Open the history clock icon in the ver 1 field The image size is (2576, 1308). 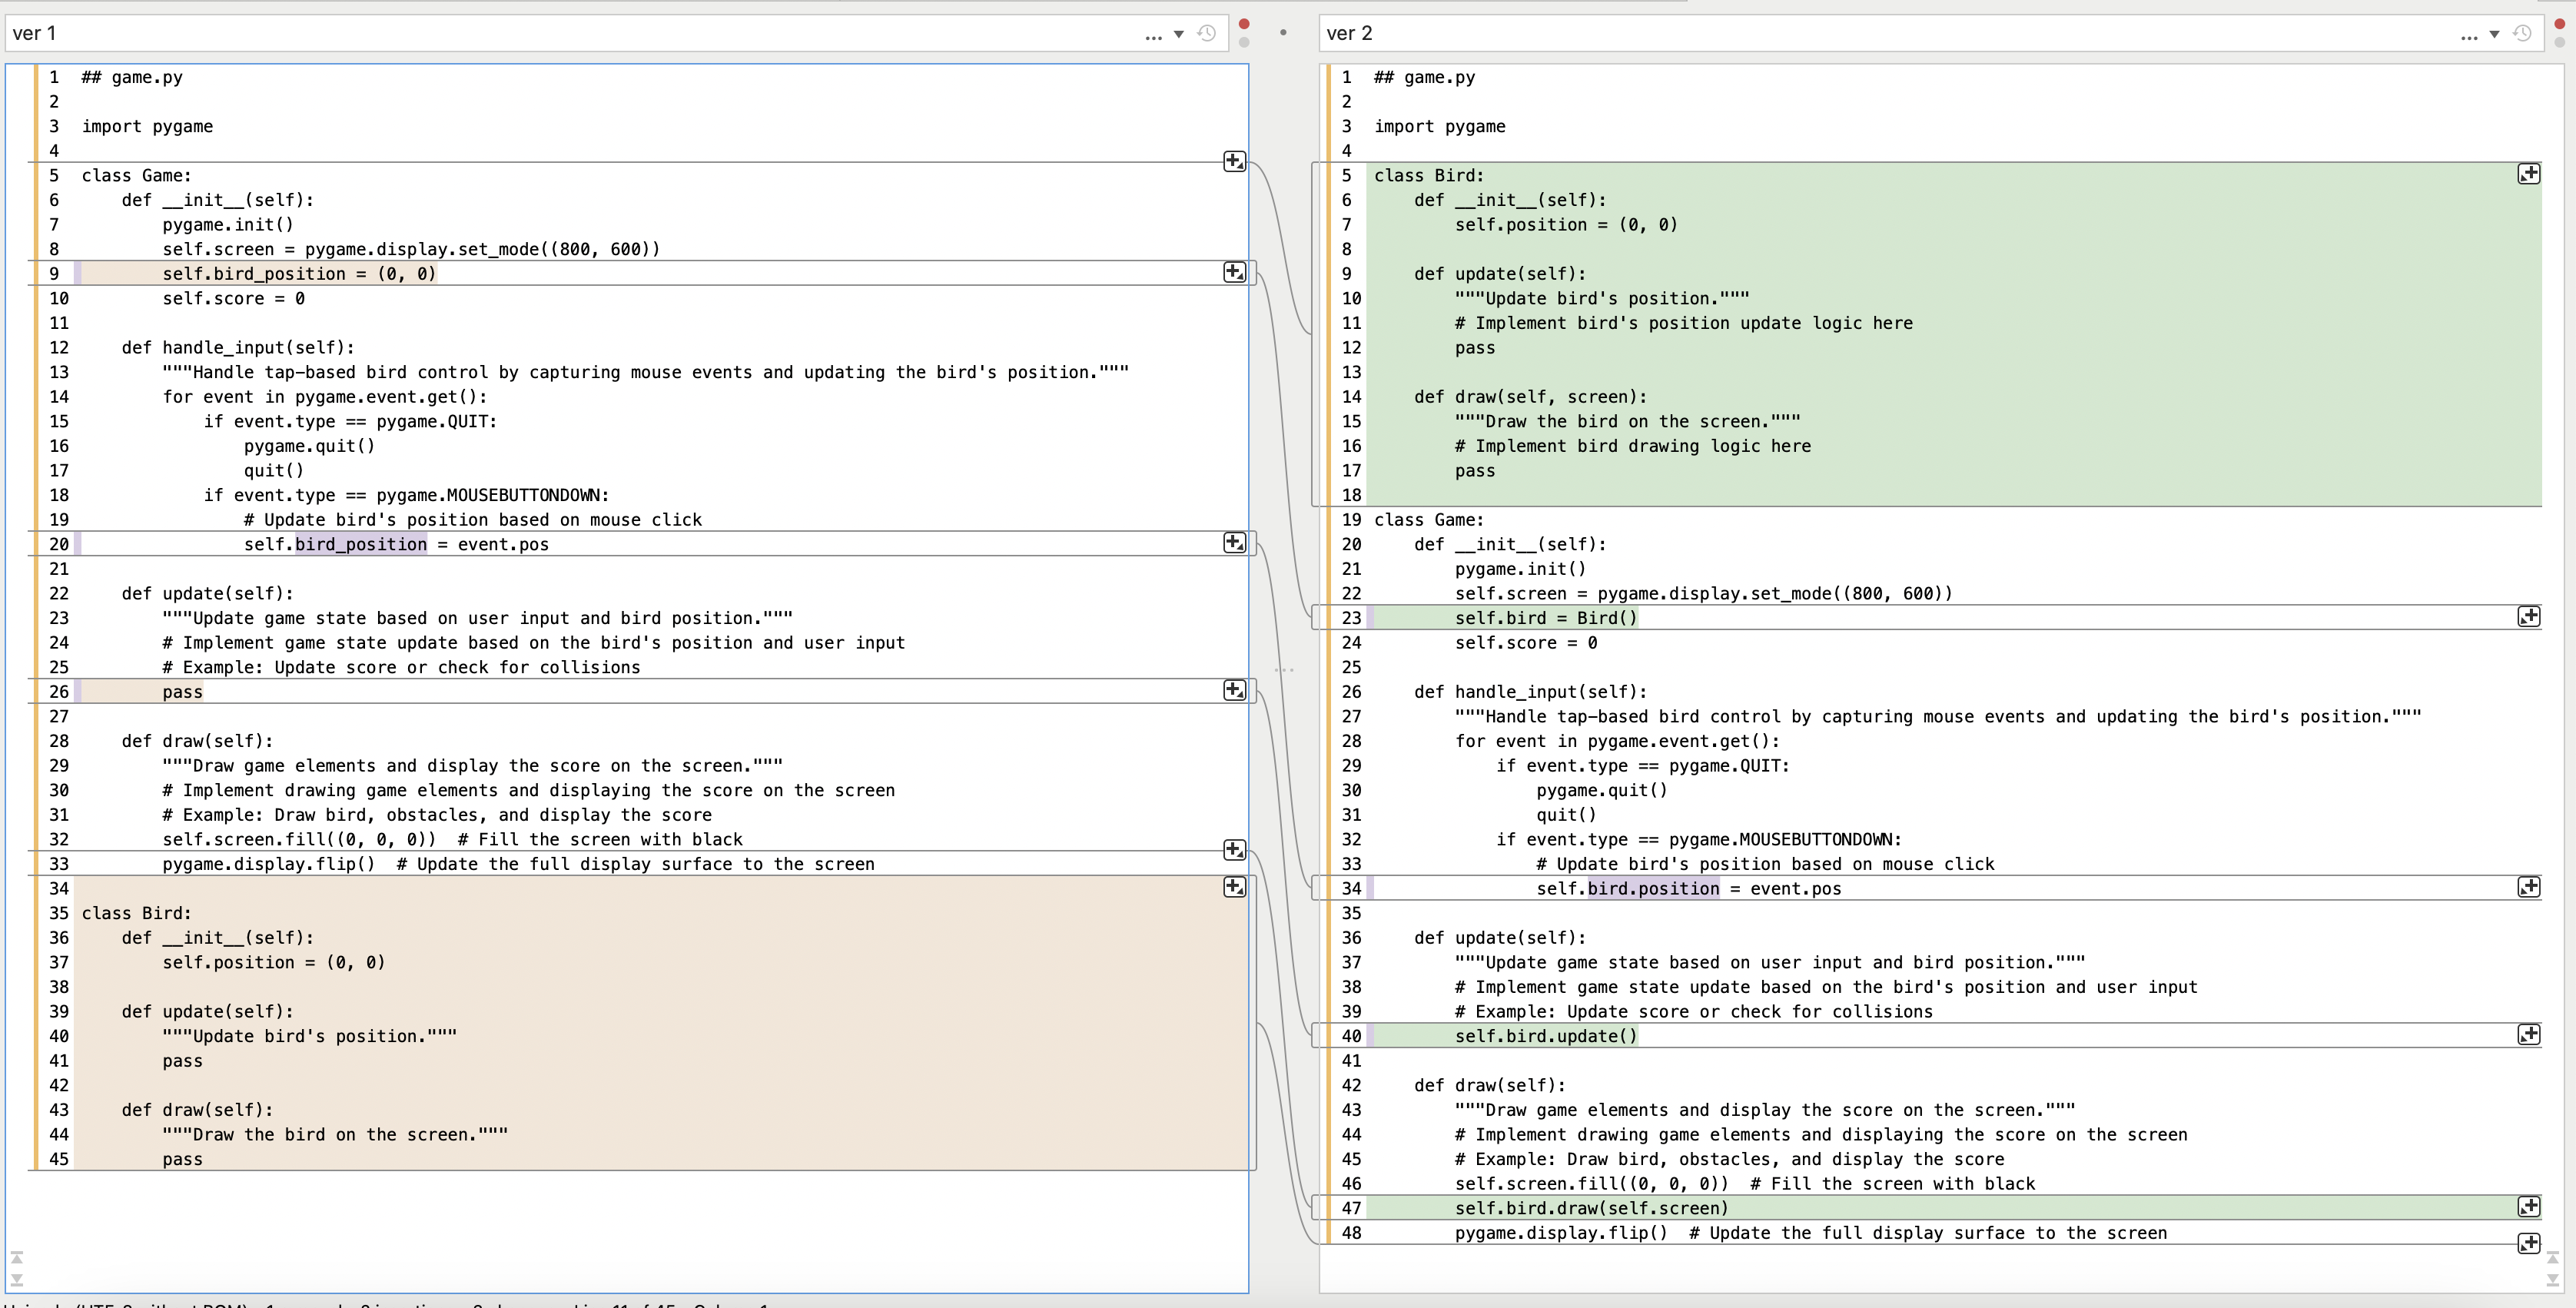pos(1207,33)
